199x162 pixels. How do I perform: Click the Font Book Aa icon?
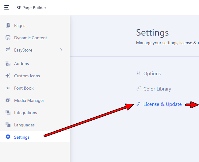8,88
